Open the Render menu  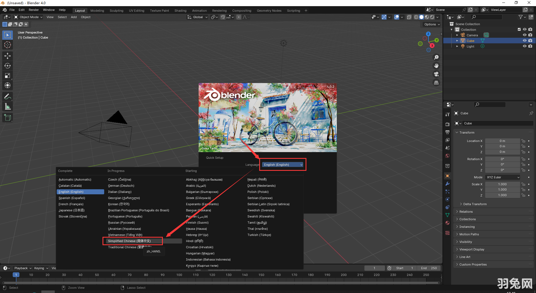pos(34,10)
